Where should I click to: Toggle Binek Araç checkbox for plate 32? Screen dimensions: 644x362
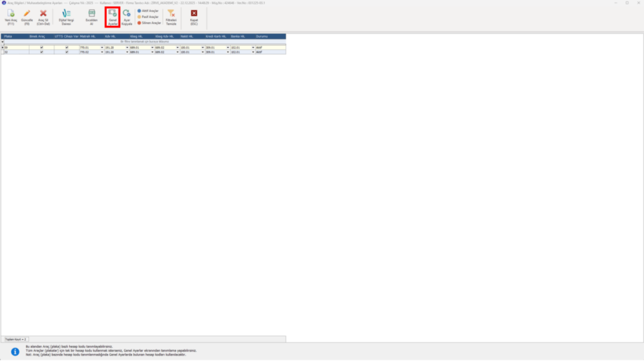42,52
